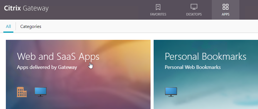Click 'Apps delivered by Gateway' subtitle
258x109 pixels.
47,67
